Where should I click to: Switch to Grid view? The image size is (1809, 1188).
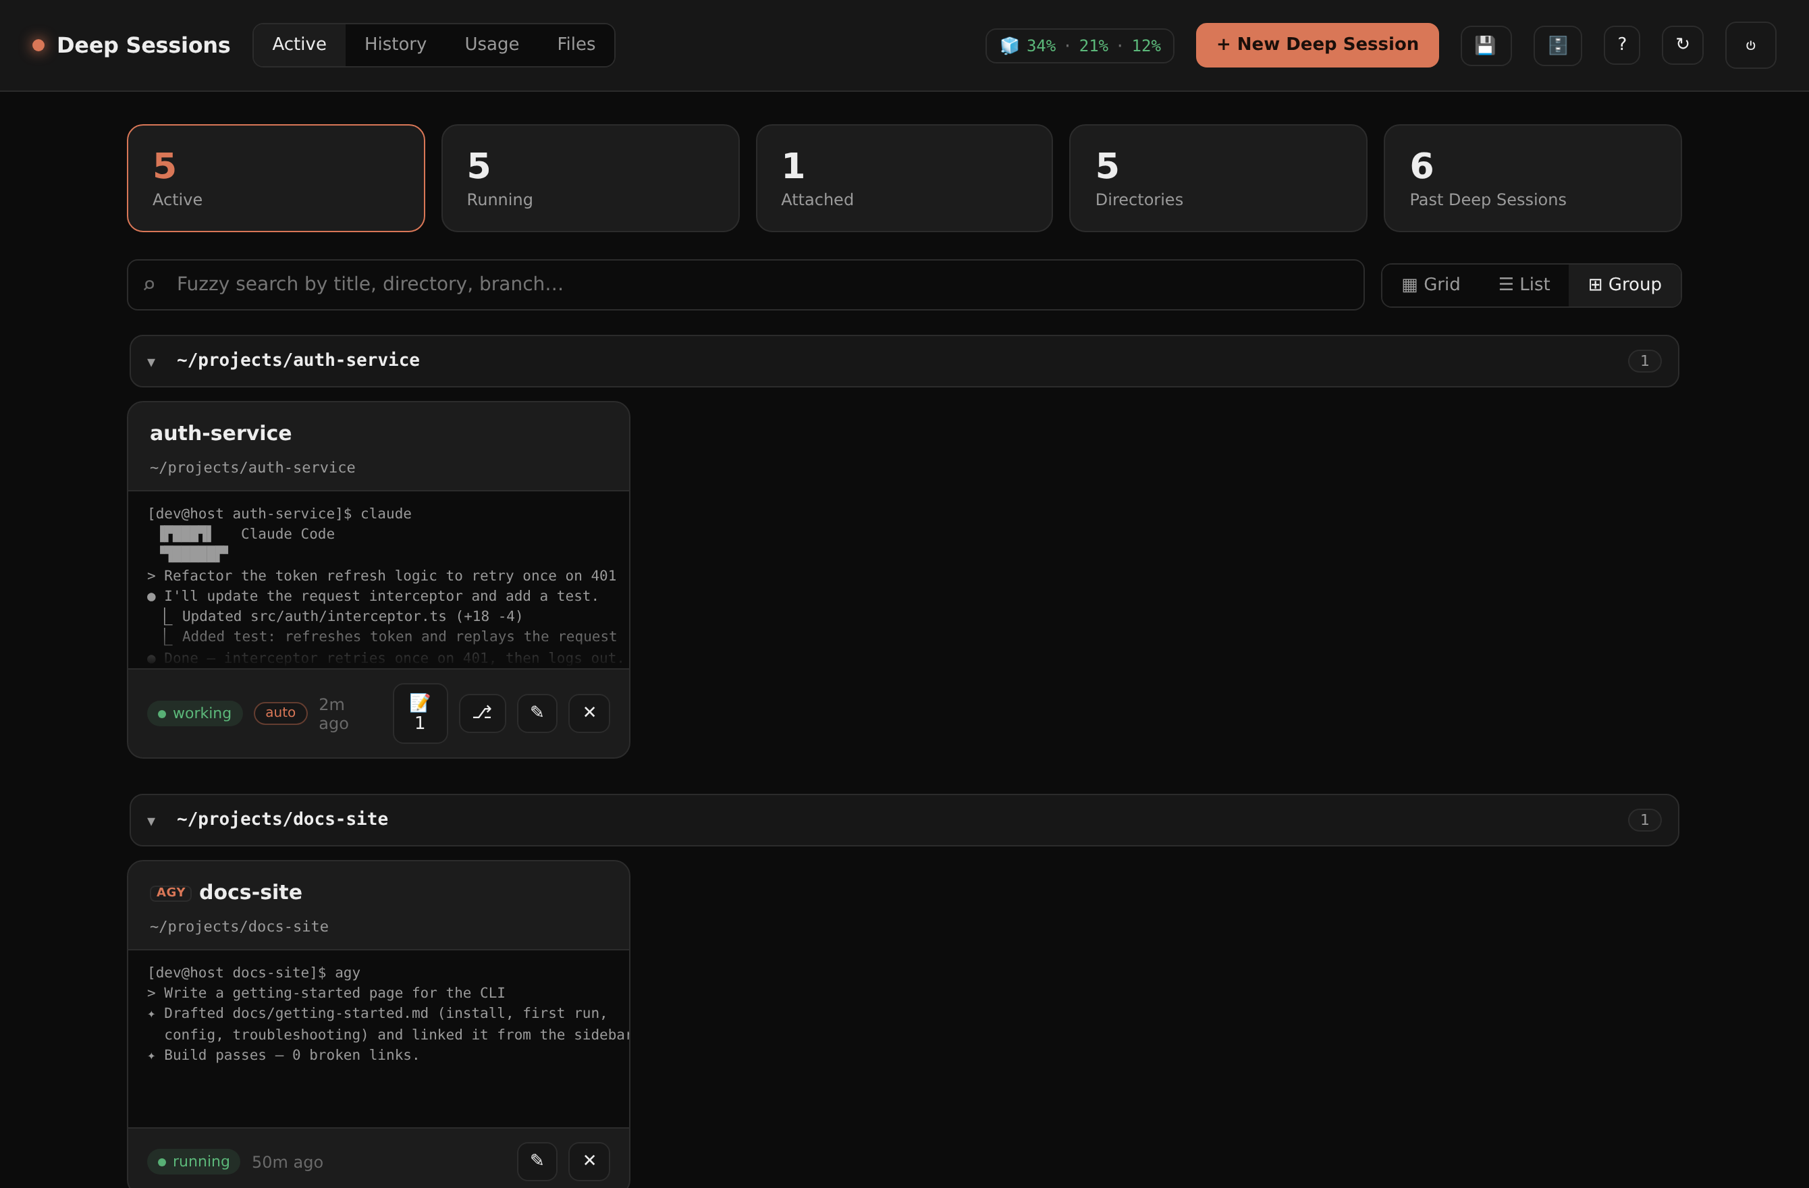[1430, 285]
